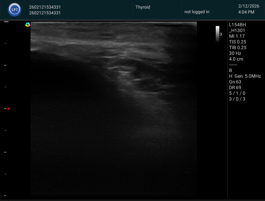The height and width of the screenshot is (201, 265).
Task: Click the red focal zone arrow marker
Action: (x=8, y=109)
